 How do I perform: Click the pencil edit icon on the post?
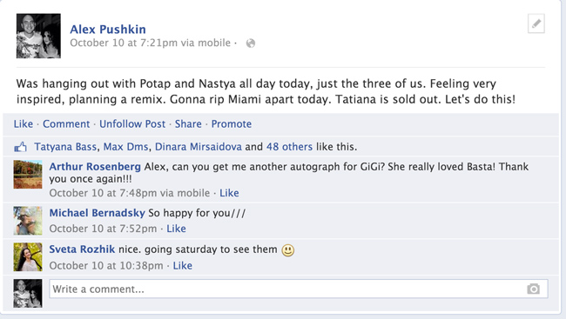coord(536,23)
